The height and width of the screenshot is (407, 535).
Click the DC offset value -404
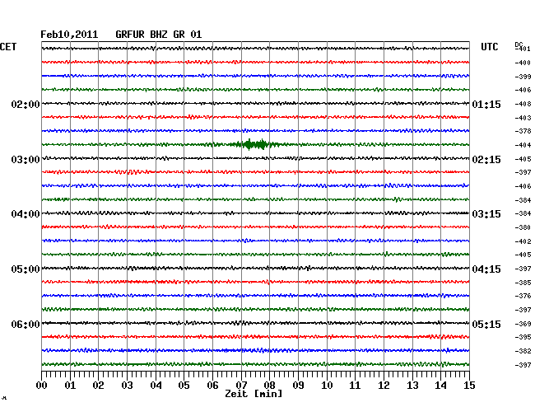(x=523, y=145)
